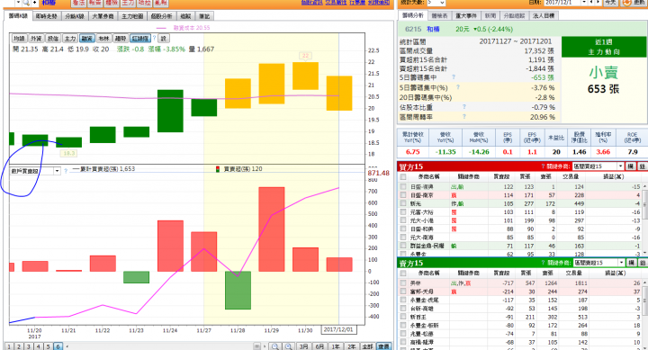
Task: Open the 健檢表 tab in right panel
Action: point(439,15)
